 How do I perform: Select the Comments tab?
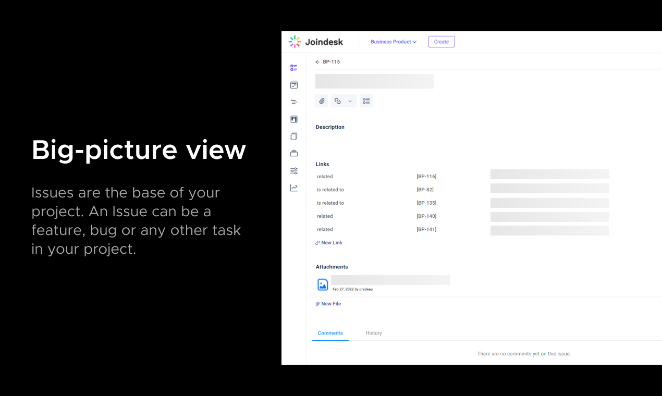(x=330, y=333)
